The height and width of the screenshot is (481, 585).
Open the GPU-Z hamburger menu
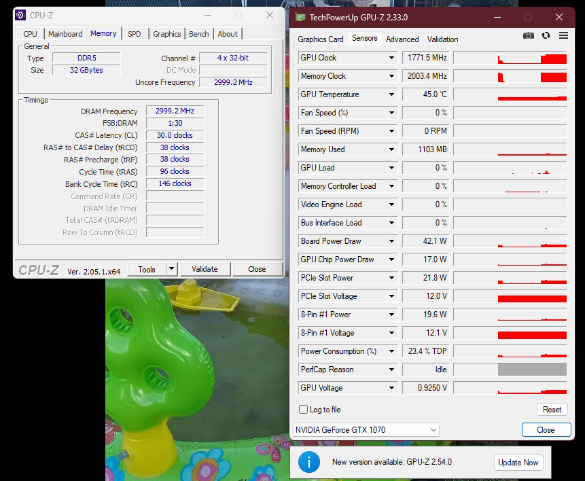coord(563,35)
